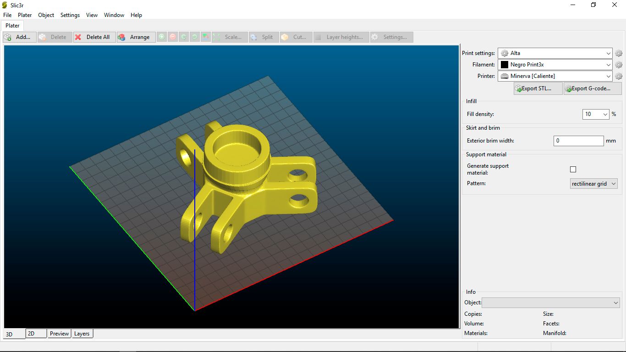Image resolution: width=626 pixels, height=352 pixels.
Task: Open the File menu
Action: (x=7, y=15)
